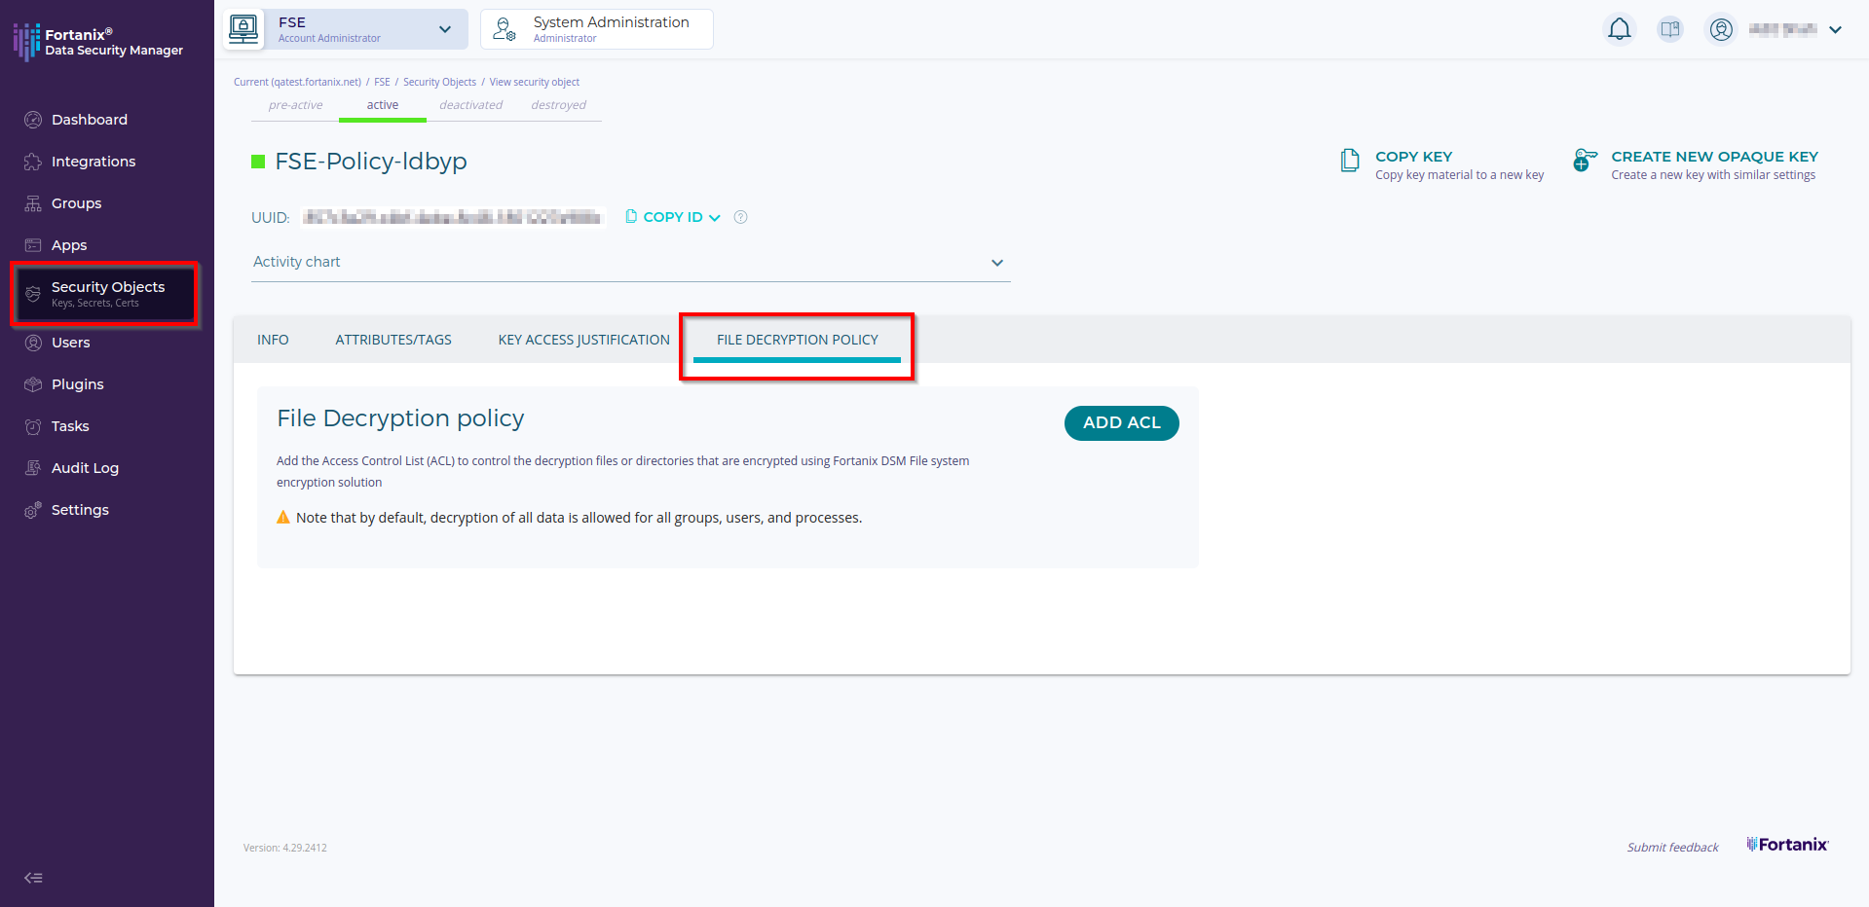Image resolution: width=1869 pixels, height=907 pixels.
Task: Expand the FSE account dropdown
Action: 444,29
